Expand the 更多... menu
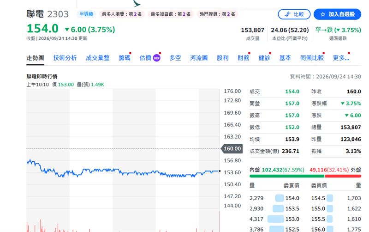 341,58
